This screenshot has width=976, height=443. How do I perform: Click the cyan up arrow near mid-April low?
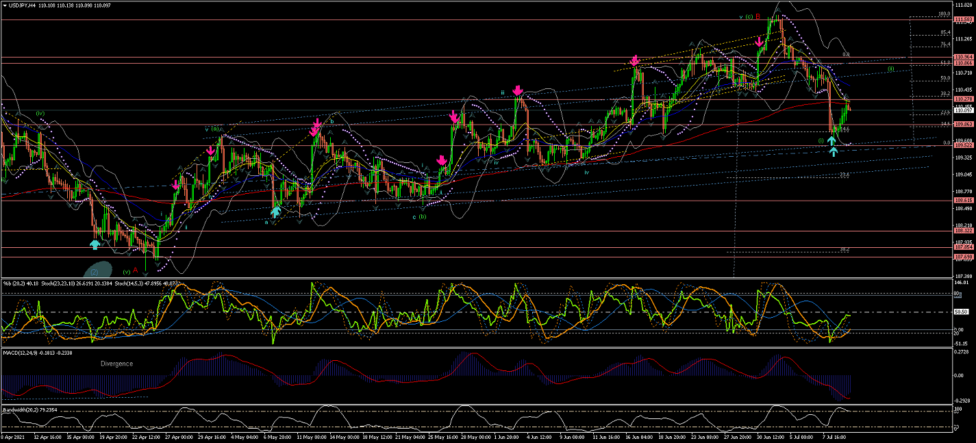pyautogui.click(x=95, y=243)
